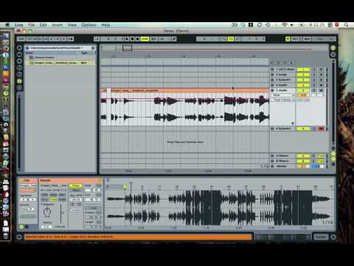Toggle Draw Mode pencil icon
The image size is (354, 266).
tap(174, 39)
